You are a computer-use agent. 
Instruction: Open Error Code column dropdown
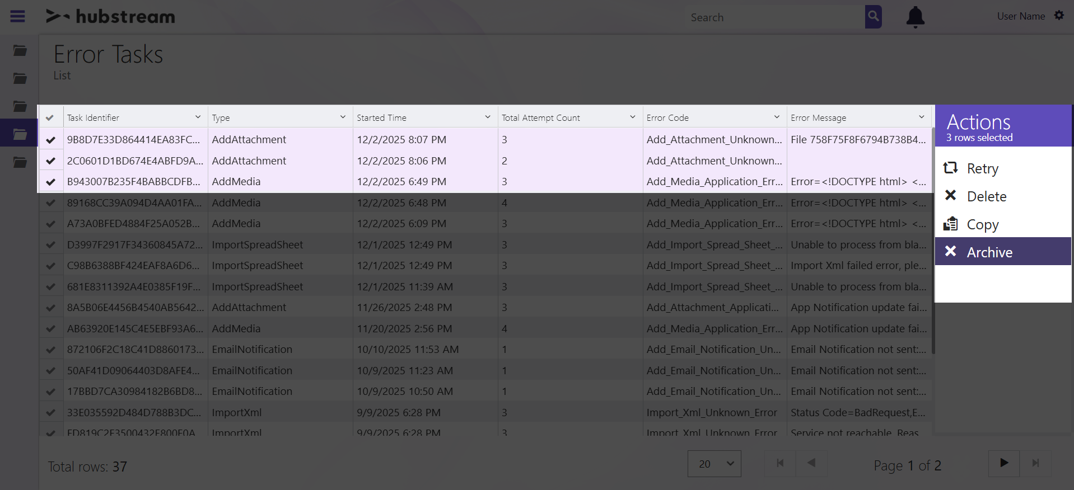777,117
